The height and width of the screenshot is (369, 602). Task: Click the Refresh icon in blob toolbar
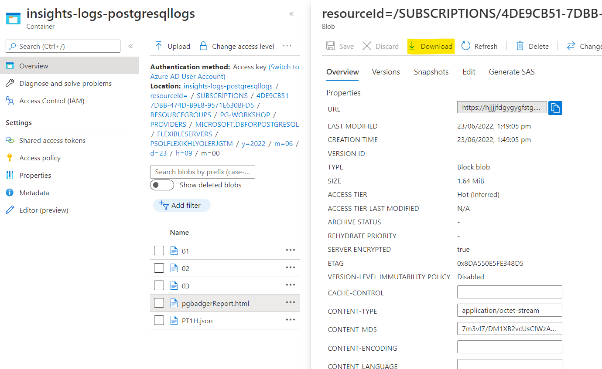coord(466,46)
